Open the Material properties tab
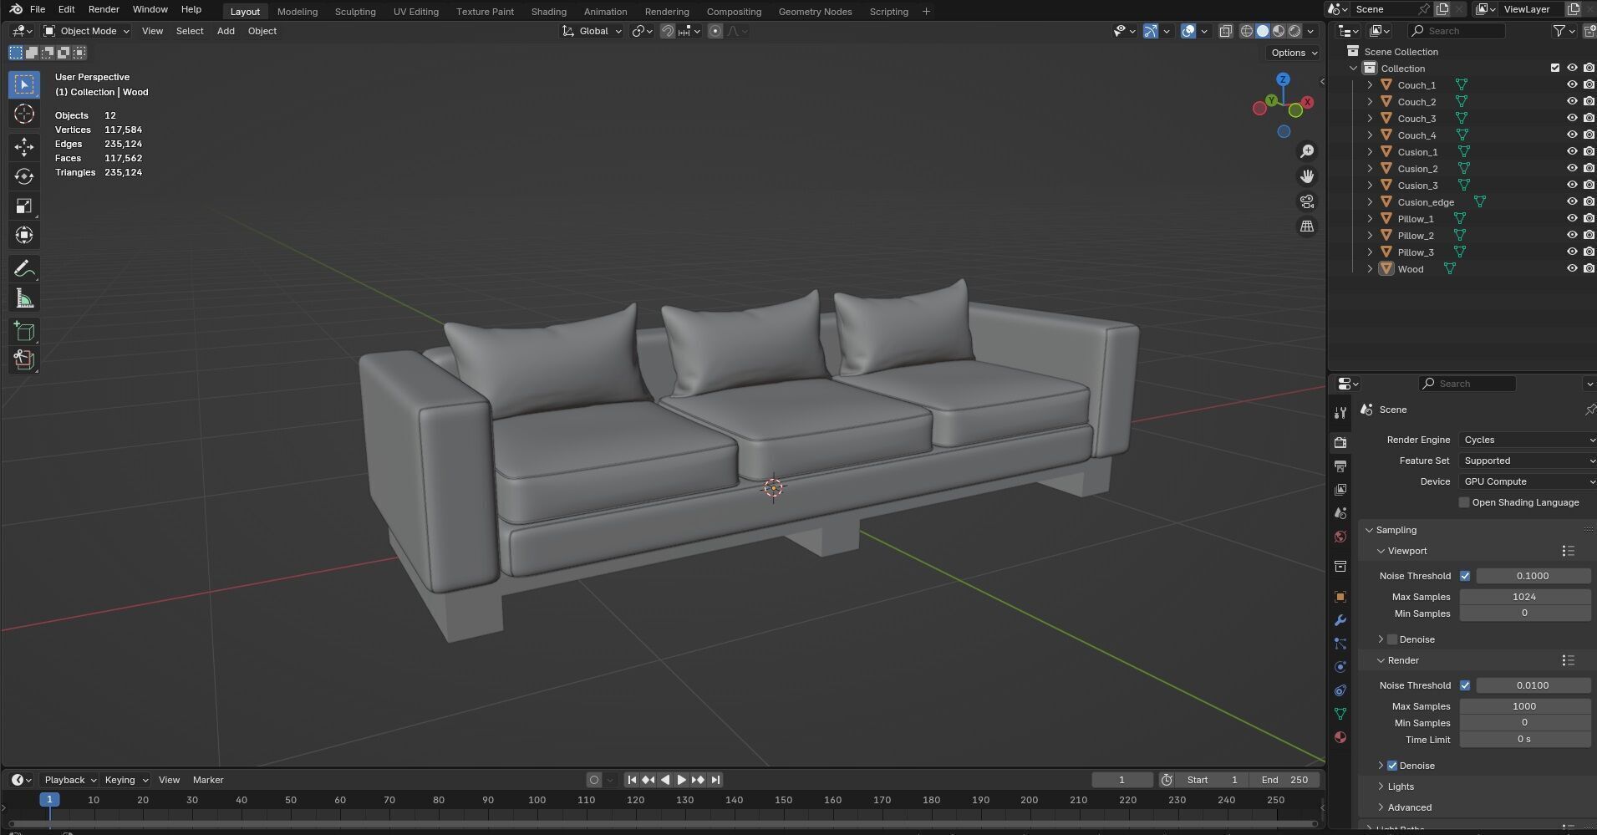 pyautogui.click(x=1340, y=737)
